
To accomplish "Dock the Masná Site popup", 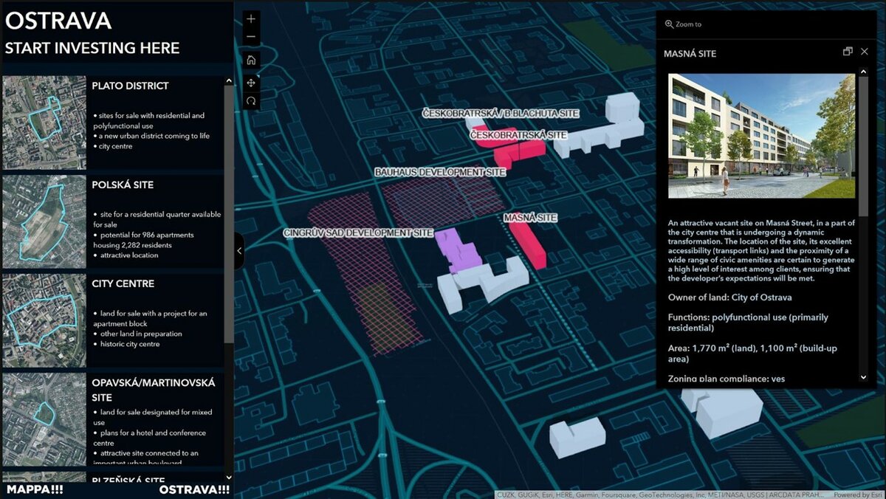I will tap(848, 52).
